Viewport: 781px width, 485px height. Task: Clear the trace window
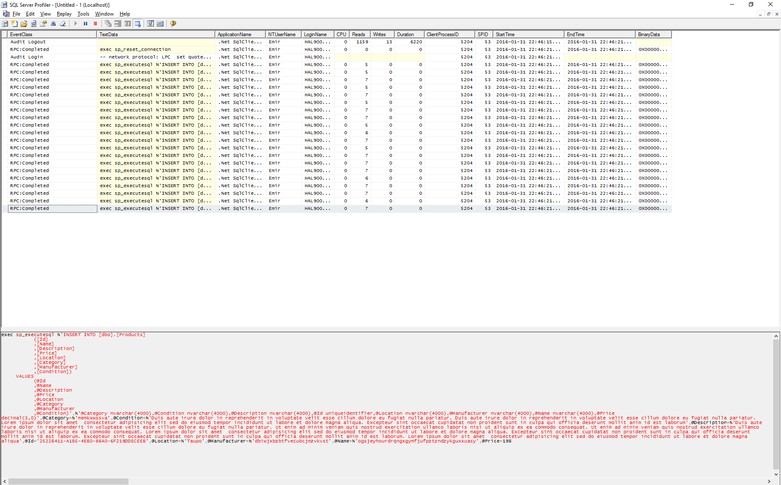click(x=63, y=24)
